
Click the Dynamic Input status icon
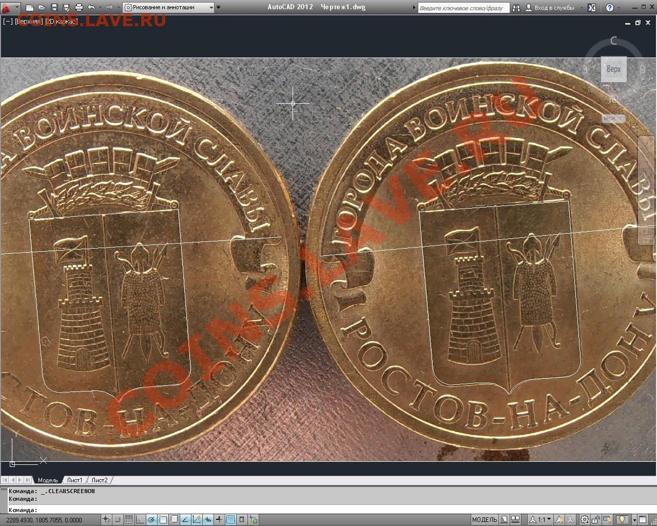point(208,520)
